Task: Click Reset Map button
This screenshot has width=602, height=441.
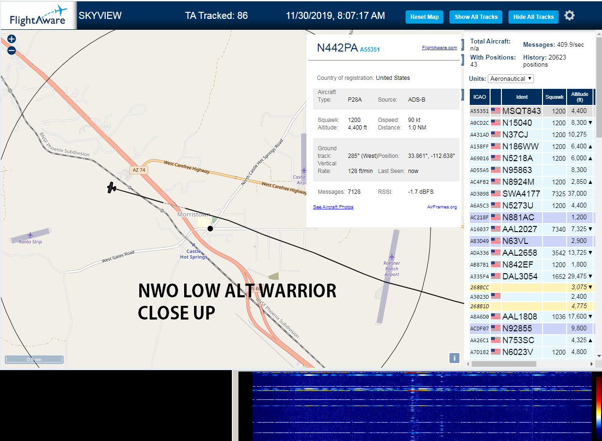Action: [x=424, y=17]
